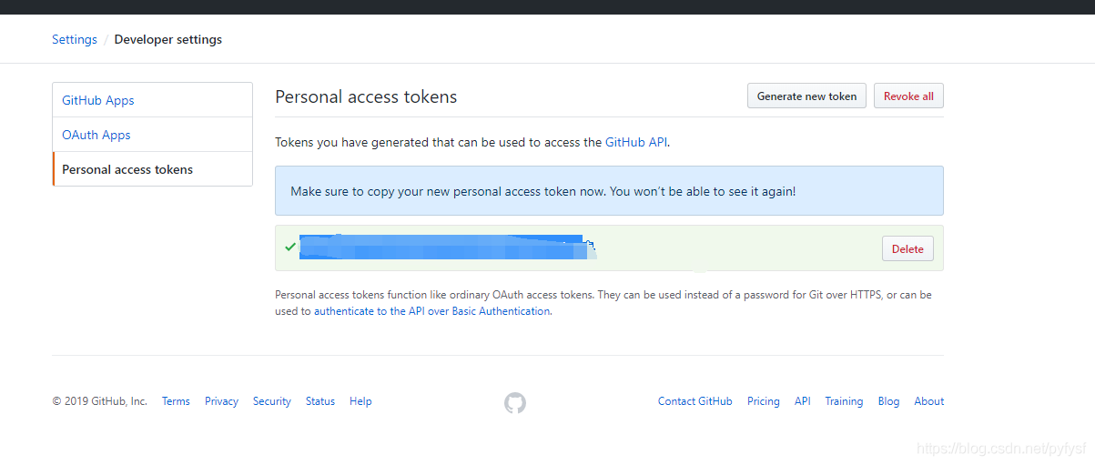1095x465 pixels.
Task: Select Personal access tokens in the sidebar
Action: [127, 169]
